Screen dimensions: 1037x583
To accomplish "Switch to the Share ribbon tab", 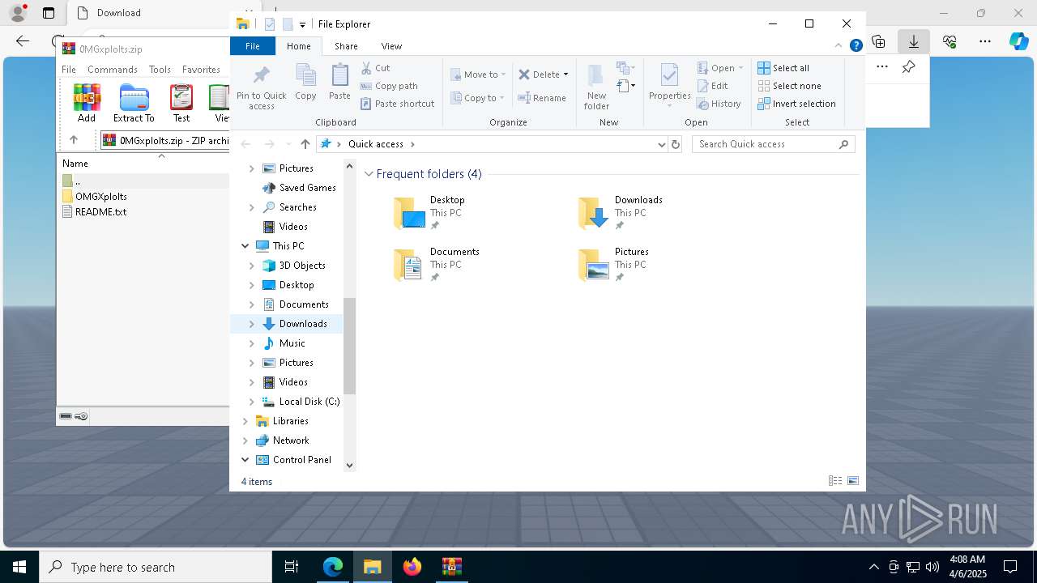I will 346,46.
